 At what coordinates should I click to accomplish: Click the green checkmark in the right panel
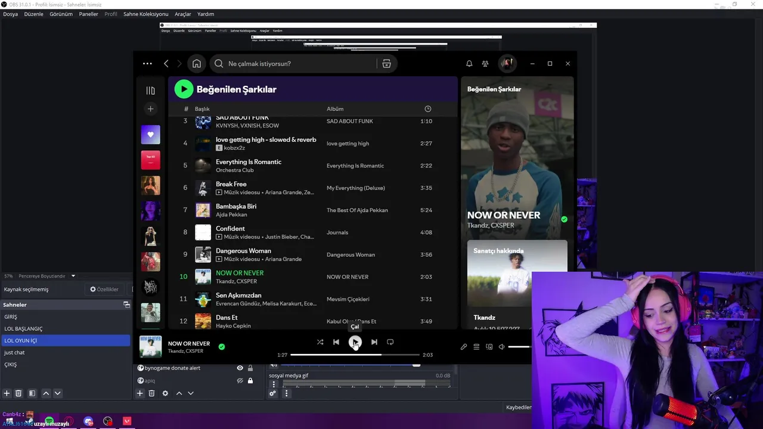click(x=564, y=219)
